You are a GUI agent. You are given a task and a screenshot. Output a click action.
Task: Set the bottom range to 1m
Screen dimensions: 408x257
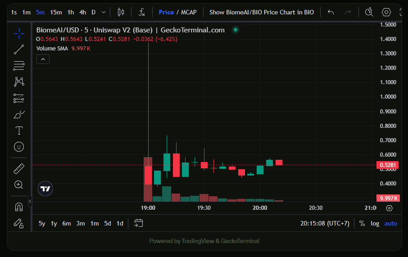pyautogui.click(x=95, y=223)
